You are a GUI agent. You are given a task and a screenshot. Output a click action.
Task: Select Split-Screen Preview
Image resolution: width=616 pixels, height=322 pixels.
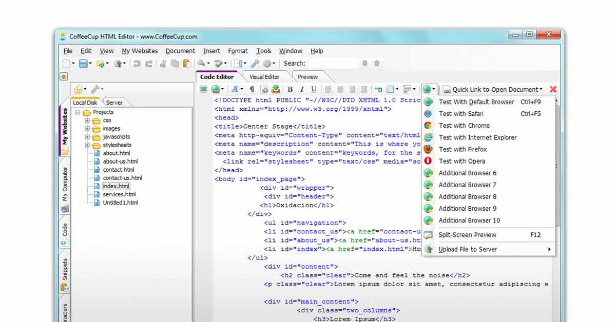tap(467, 234)
